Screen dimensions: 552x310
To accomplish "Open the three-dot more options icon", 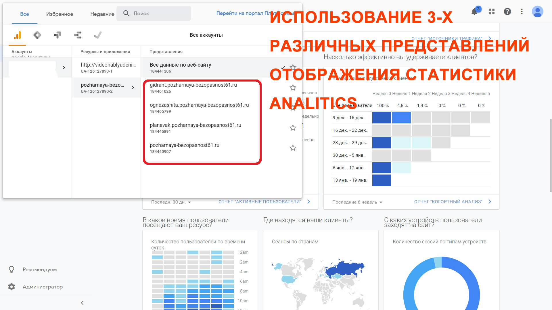I will [x=522, y=11].
